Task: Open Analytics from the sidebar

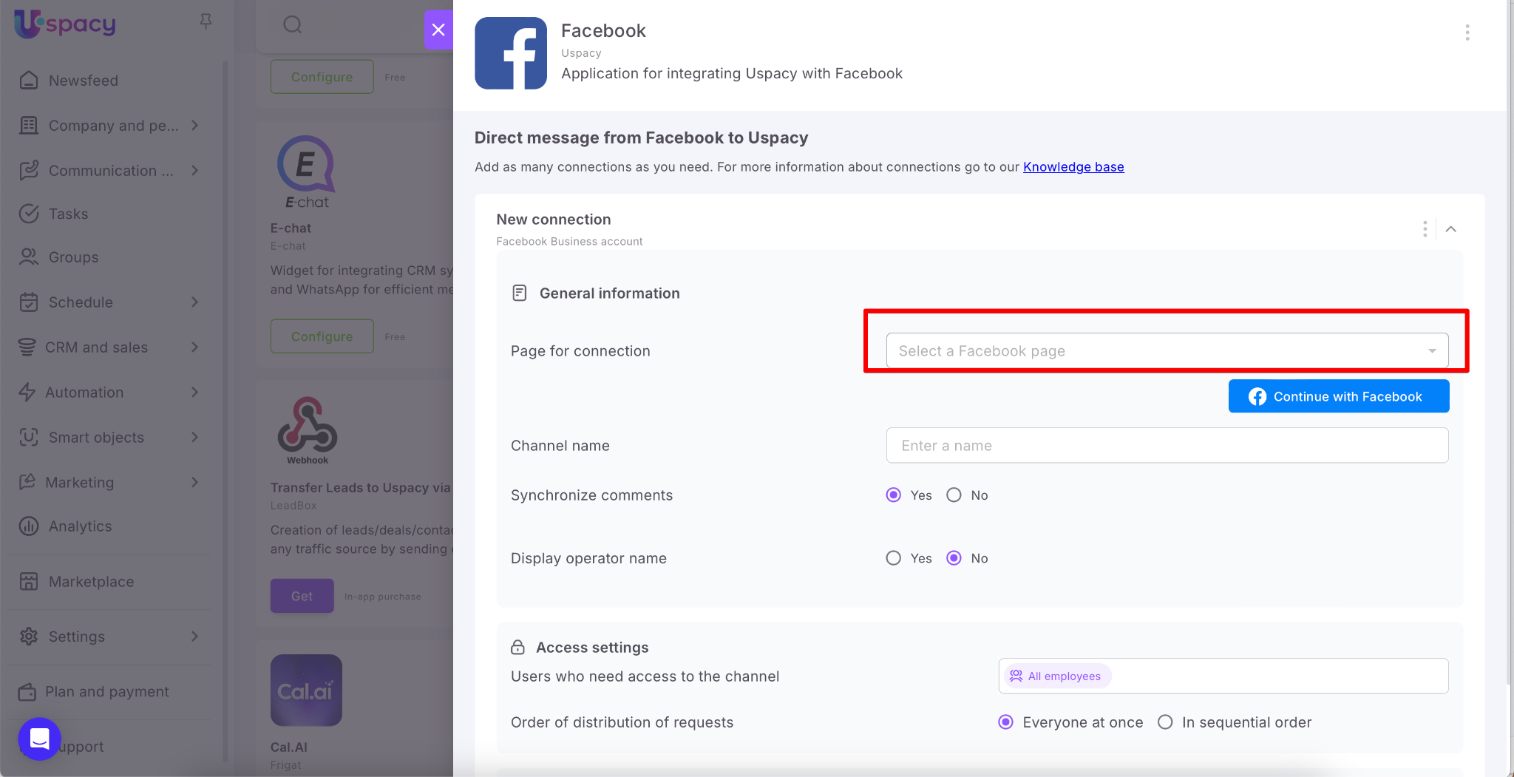Action: [80, 526]
